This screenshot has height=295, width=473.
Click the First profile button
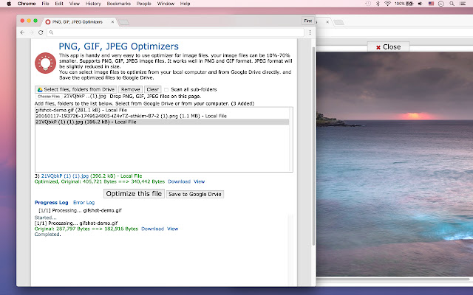307,21
